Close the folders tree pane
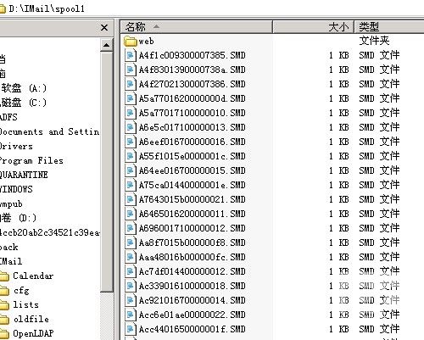The image size is (424, 340). 104,27
